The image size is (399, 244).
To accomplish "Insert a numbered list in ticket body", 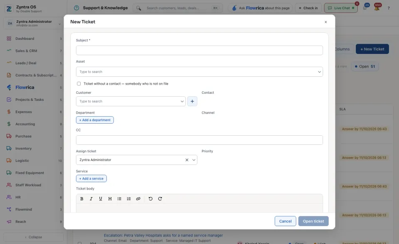I will [129, 199].
